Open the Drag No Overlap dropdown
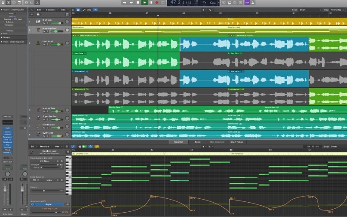 [337, 9]
